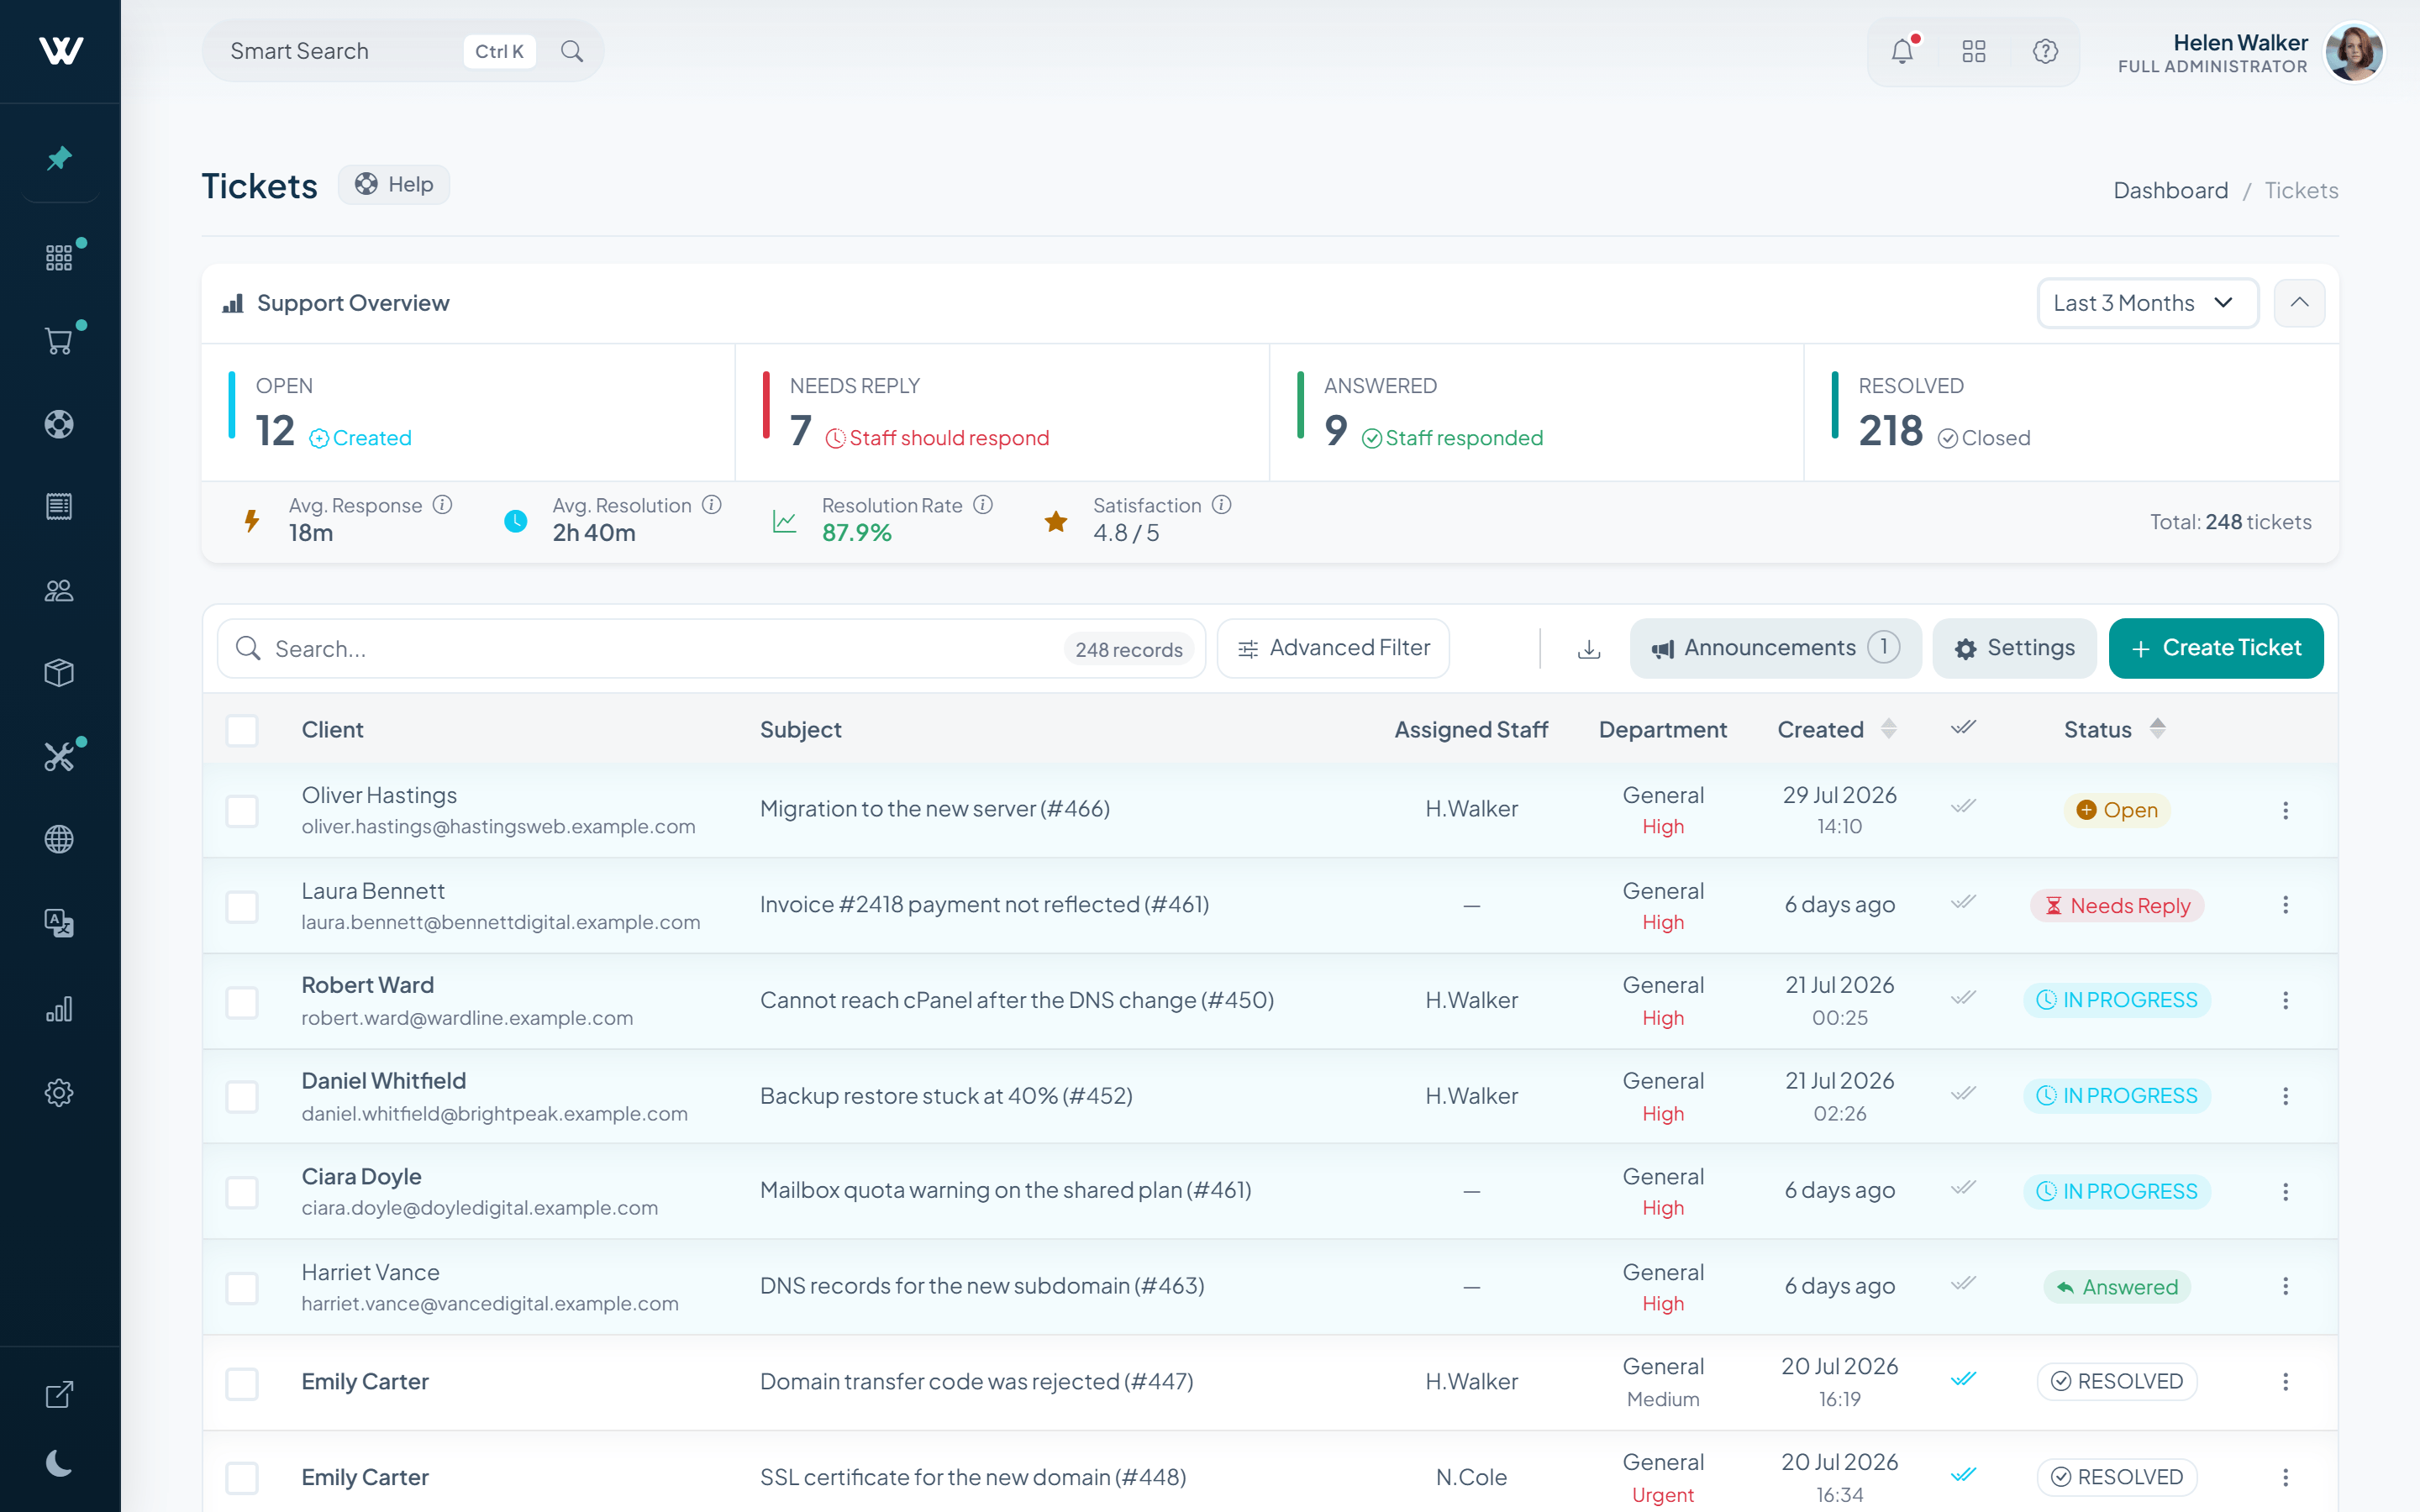
Task: Click the info icon next to Resolution Rate
Action: click(x=983, y=505)
